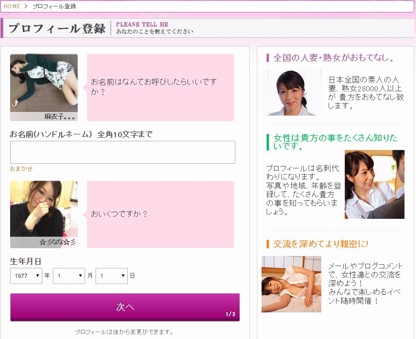Click the PLEASE TELL ME header subtitle
The width and height of the screenshot is (416, 339).
point(142,24)
